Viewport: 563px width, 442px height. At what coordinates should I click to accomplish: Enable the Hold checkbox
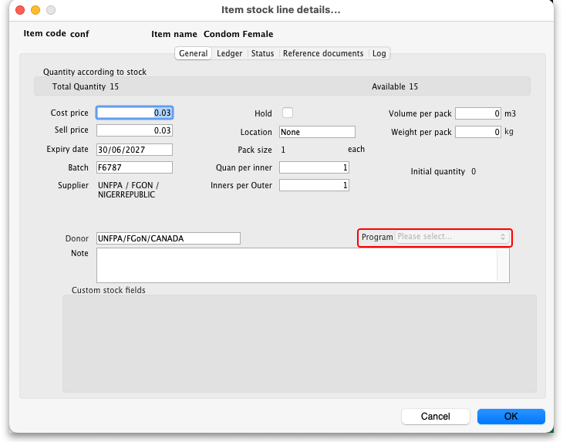tap(288, 113)
